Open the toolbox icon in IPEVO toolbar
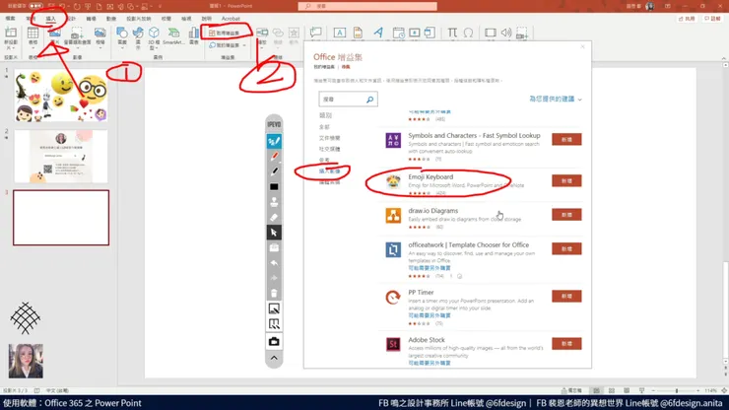The image size is (729, 410). point(274,247)
